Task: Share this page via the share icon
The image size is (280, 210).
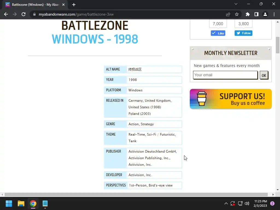Action: (228, 14)
